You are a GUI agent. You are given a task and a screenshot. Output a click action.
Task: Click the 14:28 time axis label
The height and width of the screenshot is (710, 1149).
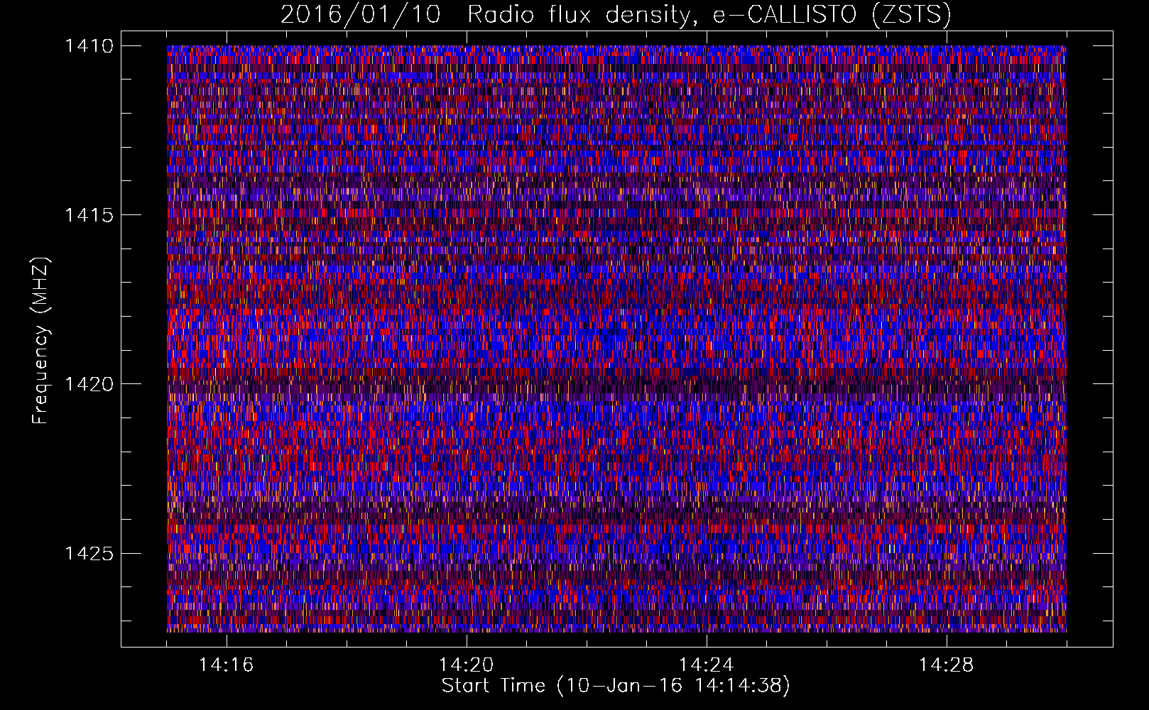pos(946,665)
